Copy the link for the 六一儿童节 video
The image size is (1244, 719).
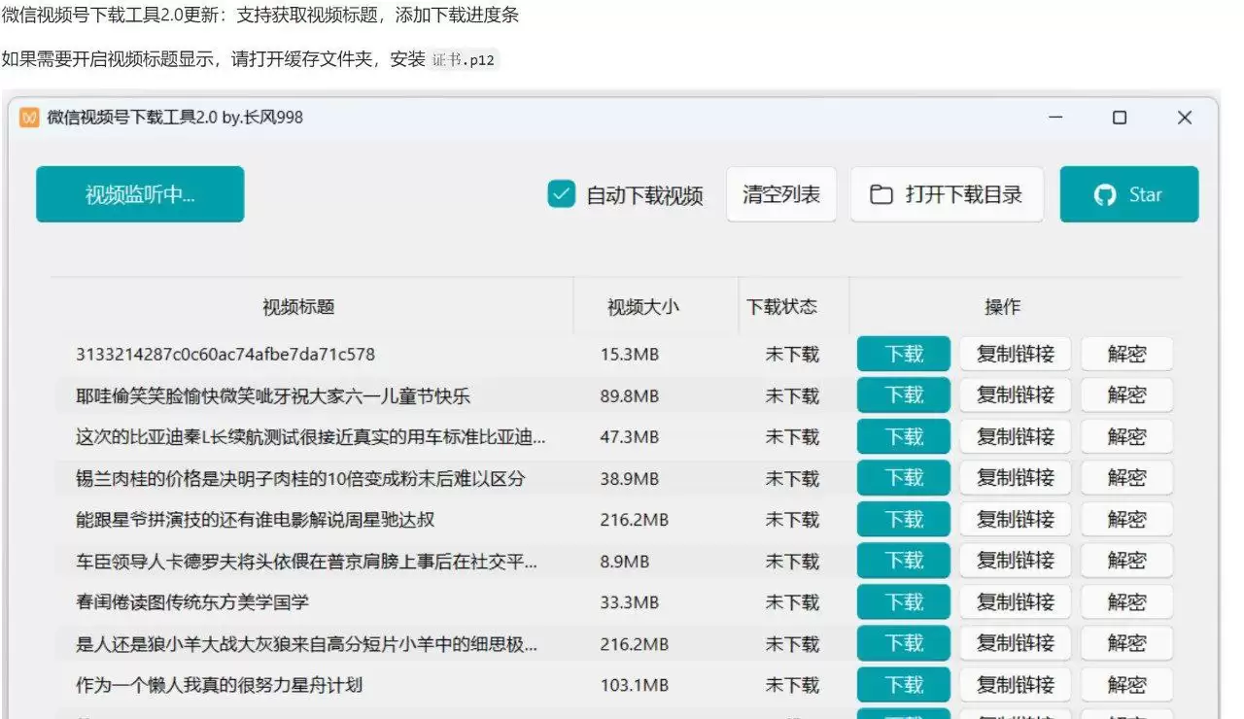pos(1017,394)
